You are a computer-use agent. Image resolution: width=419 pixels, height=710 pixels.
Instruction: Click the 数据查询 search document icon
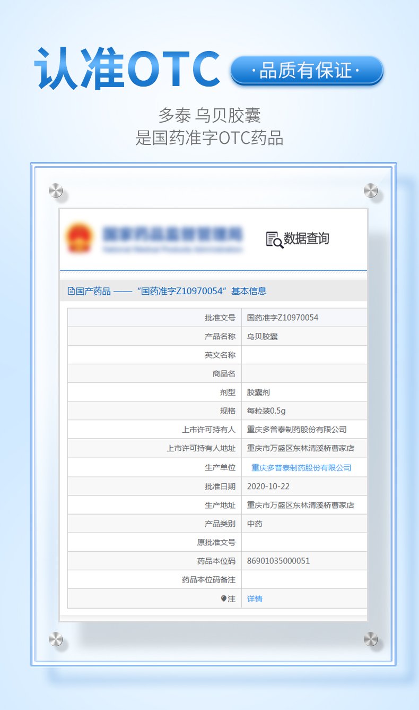[274, 239]
